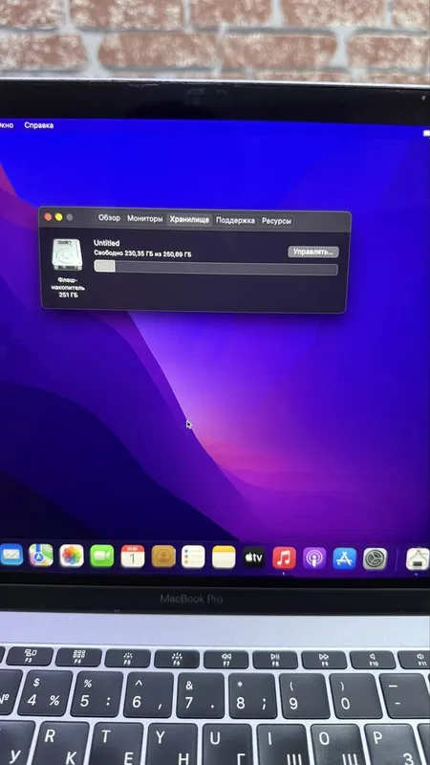The height and width of the screenshot is (765, 430).
Task: Switch to the Обзор tab
Action: (109, 218)
